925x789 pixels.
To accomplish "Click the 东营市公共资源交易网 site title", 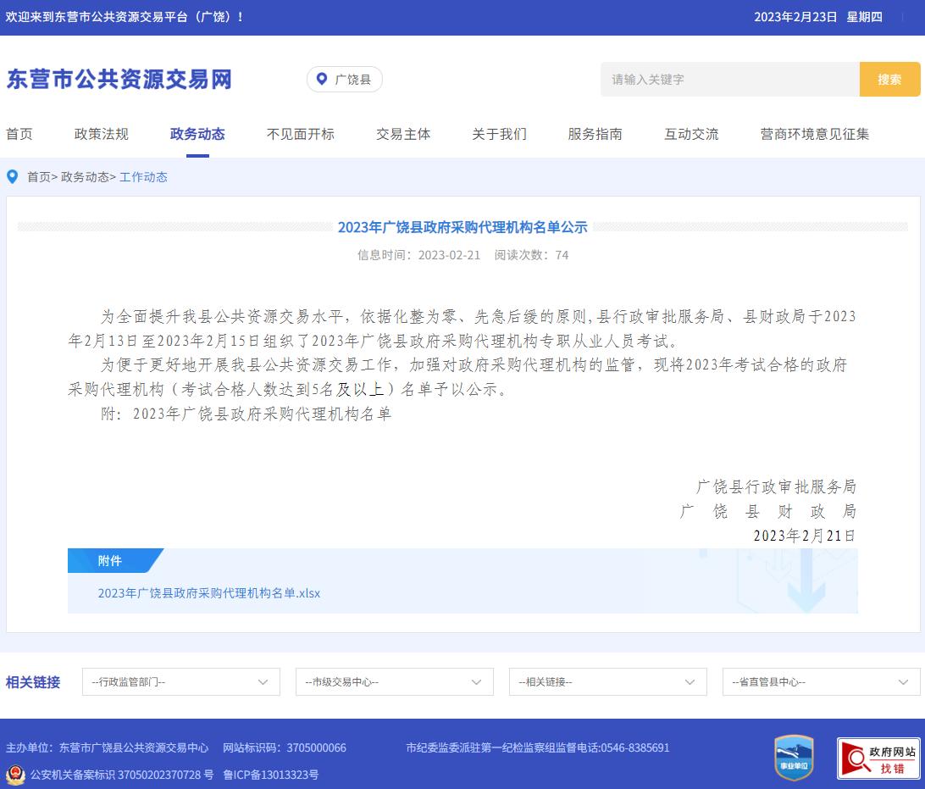I will 119,78.
